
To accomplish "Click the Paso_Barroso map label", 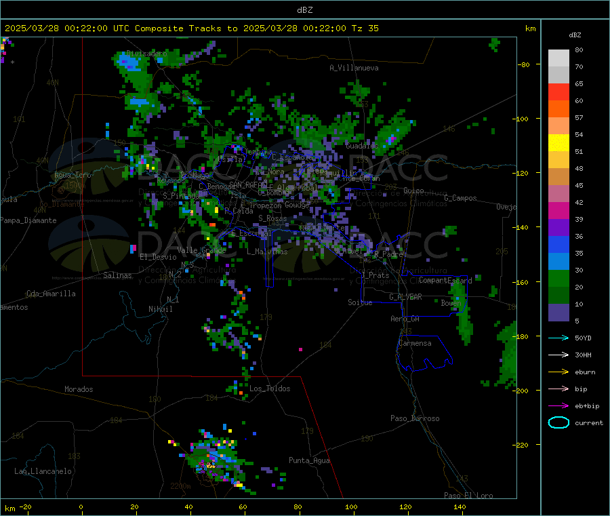I will pyautogui.click(x=415, y=419).
